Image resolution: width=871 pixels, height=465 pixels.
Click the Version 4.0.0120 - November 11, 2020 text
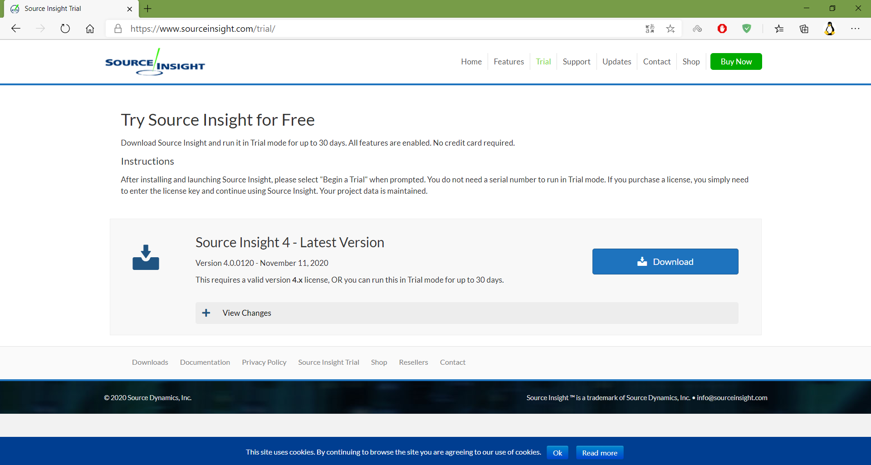tap(262, 263)
